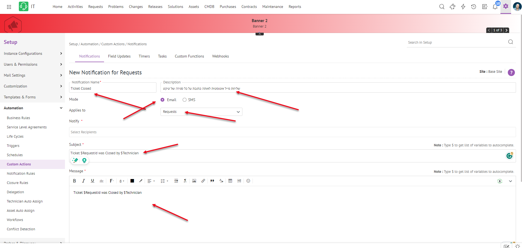Image resolution: width=522 pixels, height=248 pixels.
Task: Open the recent items history icon
Action: point(474,7)
